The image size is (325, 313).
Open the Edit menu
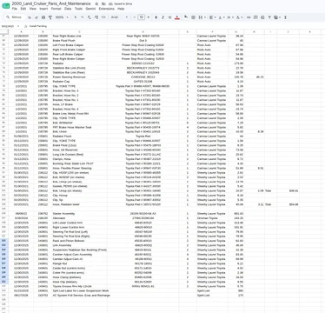point(23,9)
